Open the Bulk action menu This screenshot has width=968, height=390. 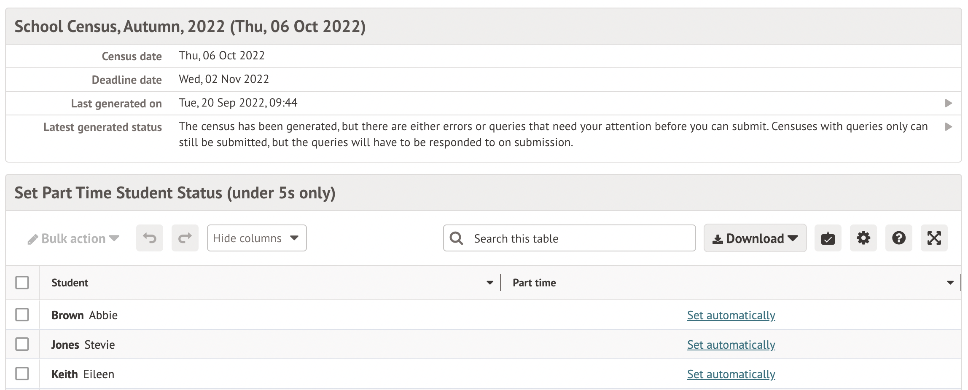(74, 238)
